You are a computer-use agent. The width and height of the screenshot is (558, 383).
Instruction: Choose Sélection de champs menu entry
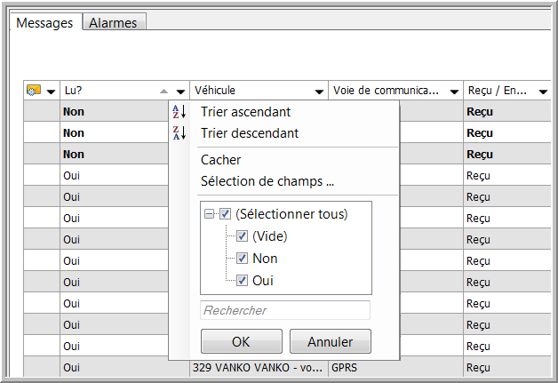click(267, 182)
